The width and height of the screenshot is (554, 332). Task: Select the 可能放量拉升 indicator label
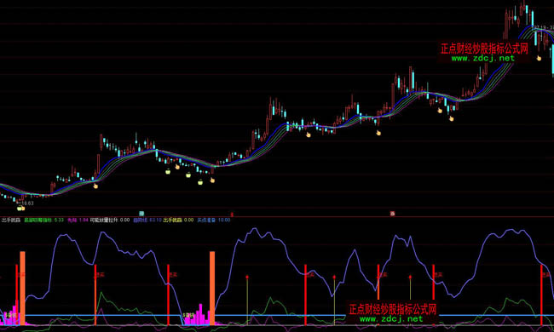(x=104, y=220)
